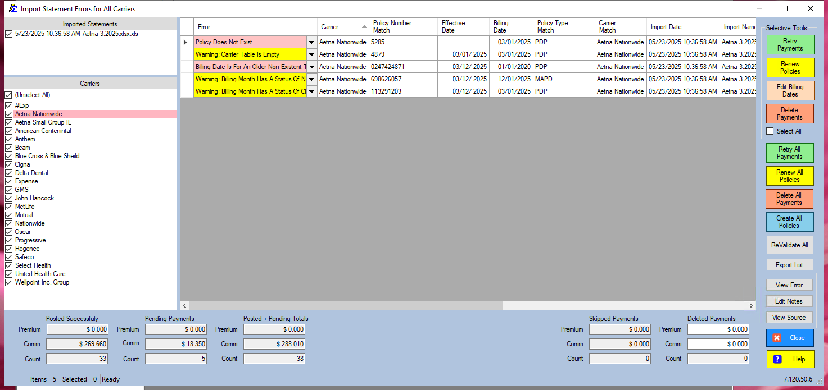The height and width of the screenshot is (390, 828).
Task: Open the Policy Does Not Exist error dropdown
Action: (311, 42)
